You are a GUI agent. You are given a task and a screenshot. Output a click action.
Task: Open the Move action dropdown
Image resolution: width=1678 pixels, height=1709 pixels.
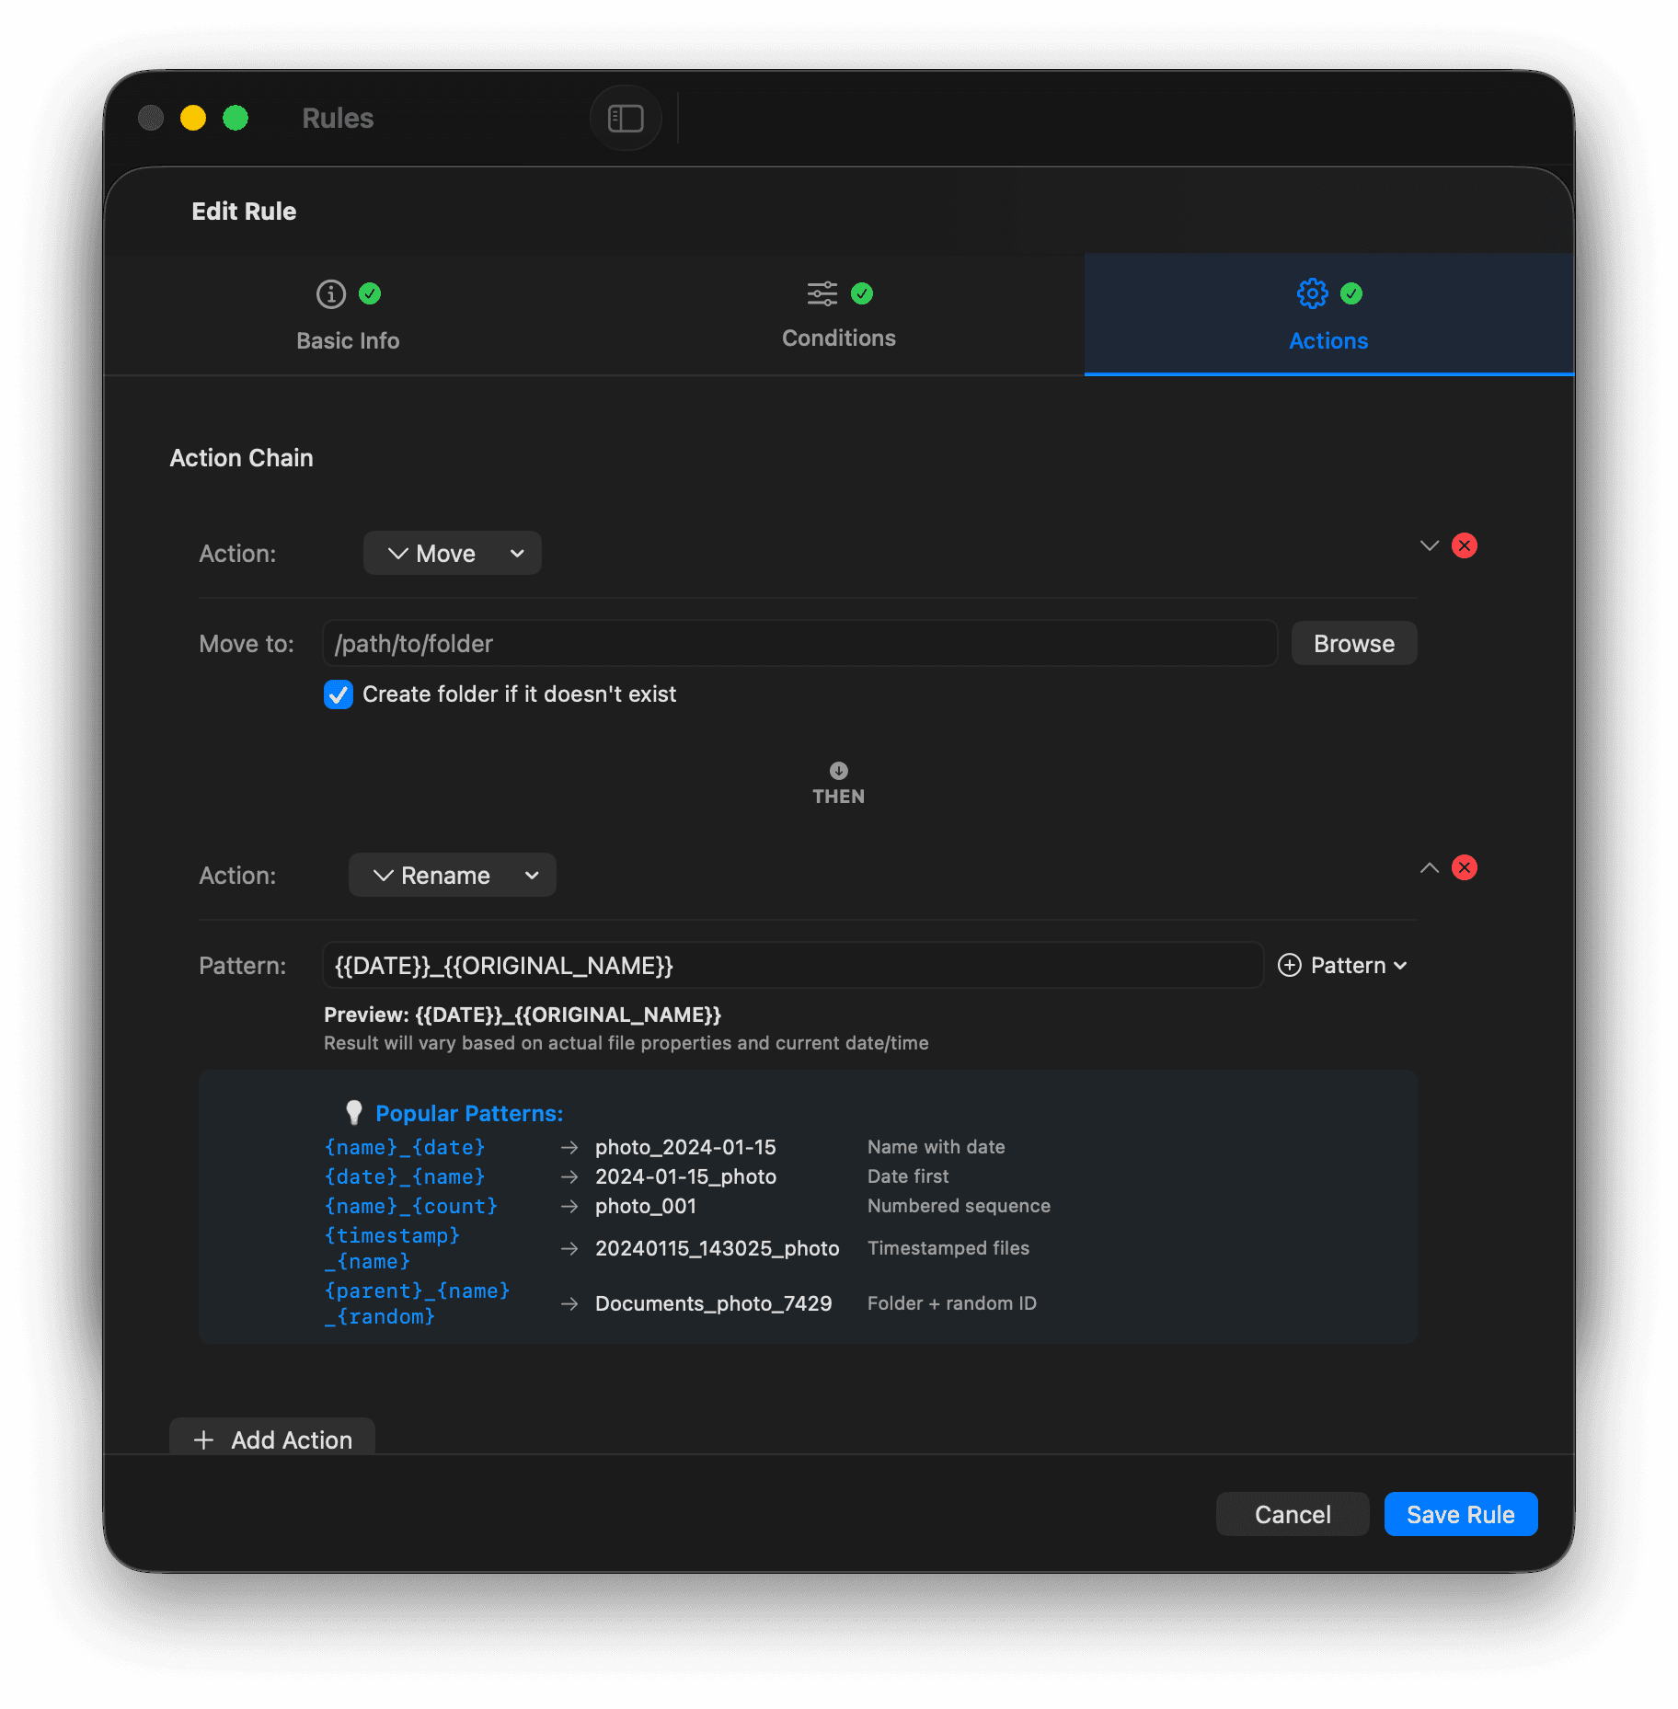452,553
